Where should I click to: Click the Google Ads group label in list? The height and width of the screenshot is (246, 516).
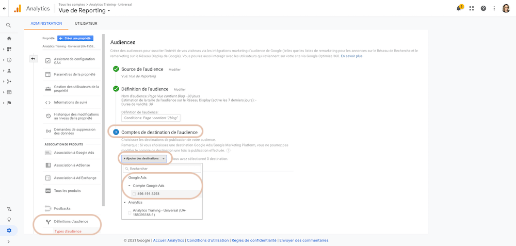pos(137,177)
